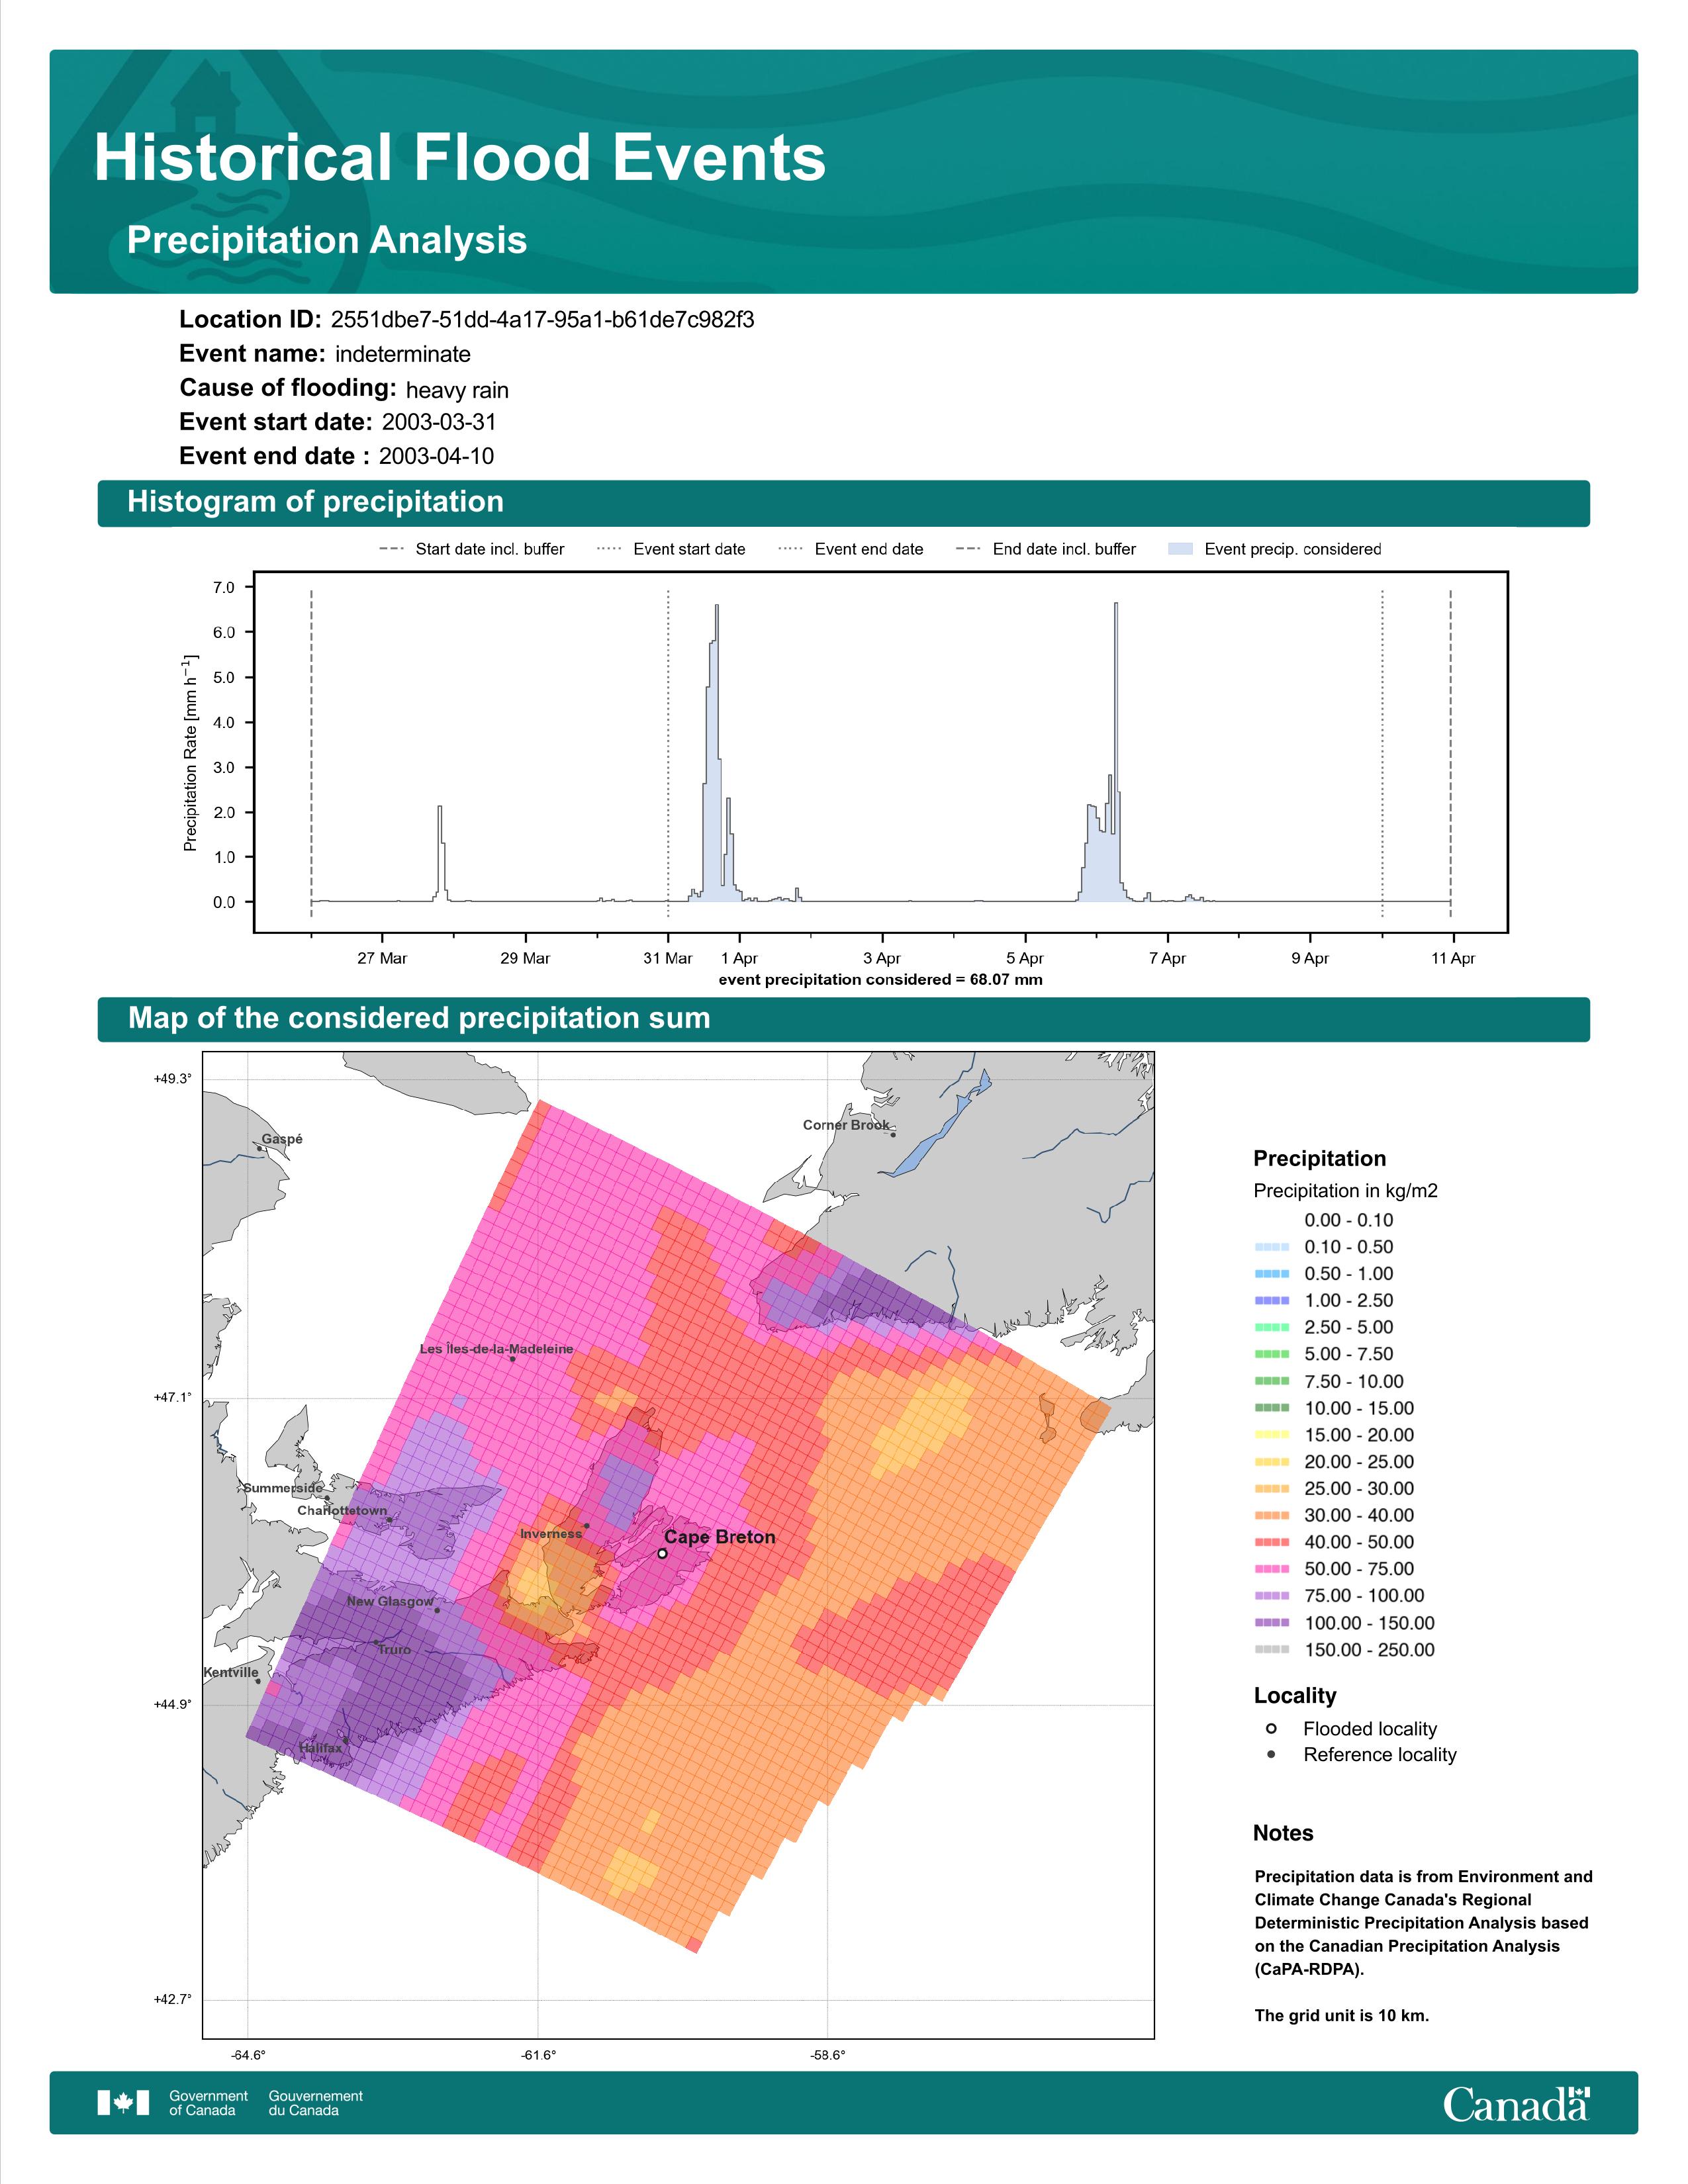Screen dimensions: 1688x2184
Task: Click the Corner Brook locality dot
Action: click(x=893, y=1134)
